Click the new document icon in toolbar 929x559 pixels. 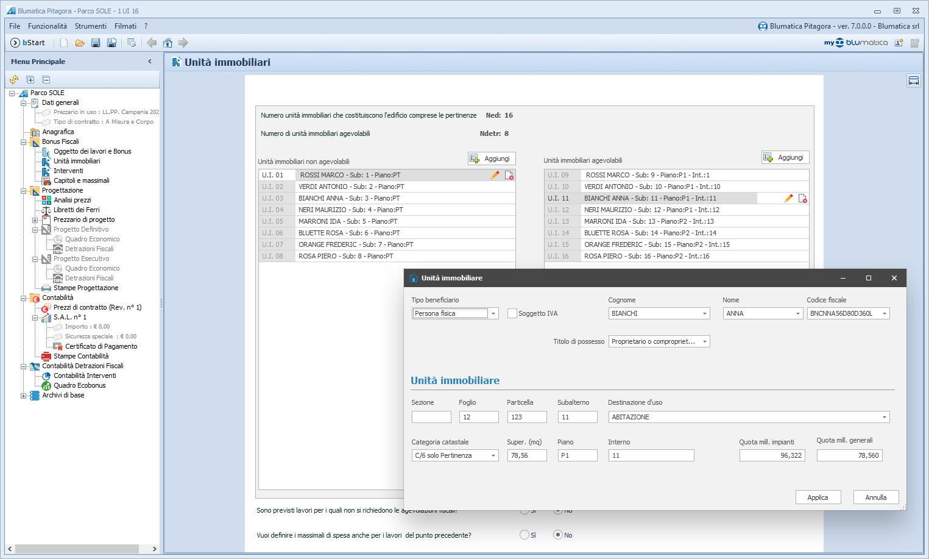coord(64,43)
